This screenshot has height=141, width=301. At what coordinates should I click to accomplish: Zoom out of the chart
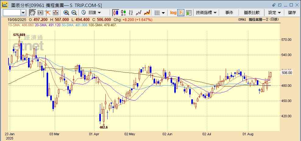(x=74, y=13)
